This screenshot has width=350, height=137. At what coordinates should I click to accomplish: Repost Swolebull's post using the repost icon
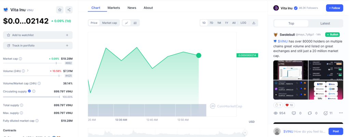point(310,113)
